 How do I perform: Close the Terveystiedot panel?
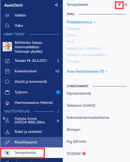click(126, 5)
